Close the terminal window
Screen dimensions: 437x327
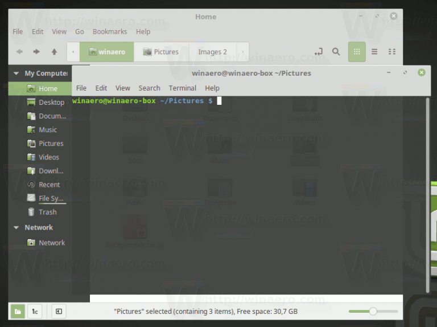point(422,72)
